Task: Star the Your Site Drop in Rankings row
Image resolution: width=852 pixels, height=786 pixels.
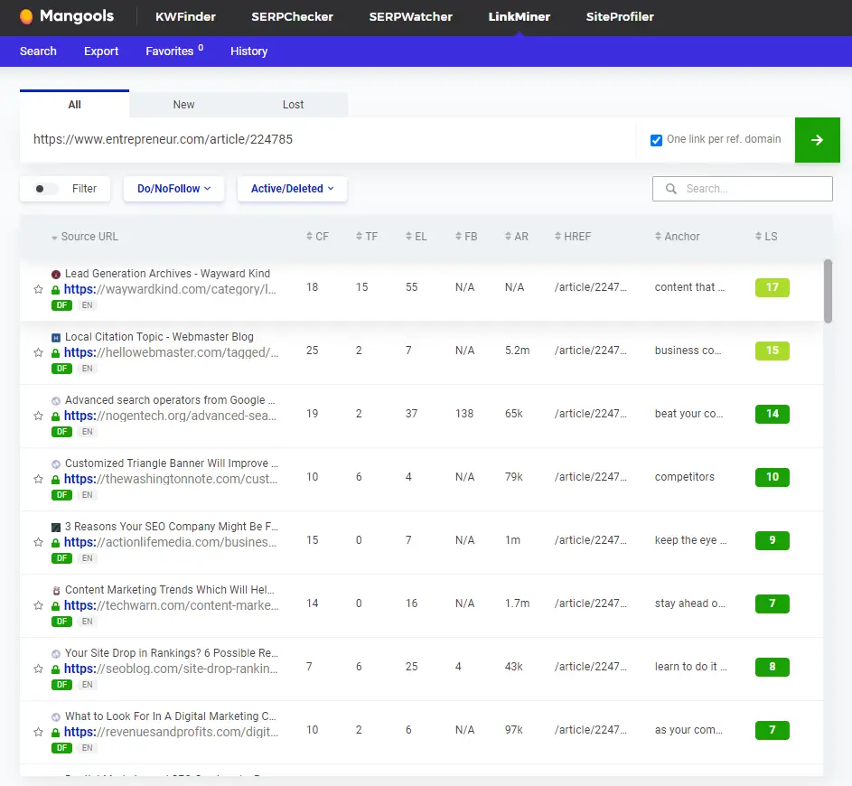Action: coord(38,669)
